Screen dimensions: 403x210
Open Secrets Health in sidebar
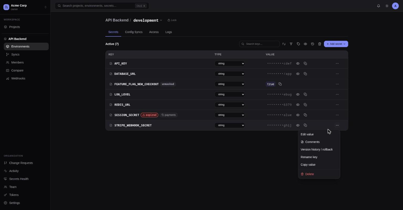[25, 179]
